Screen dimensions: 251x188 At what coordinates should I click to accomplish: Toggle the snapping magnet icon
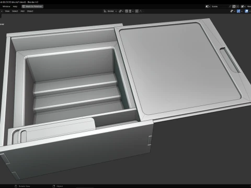click(x=127, y=11)
